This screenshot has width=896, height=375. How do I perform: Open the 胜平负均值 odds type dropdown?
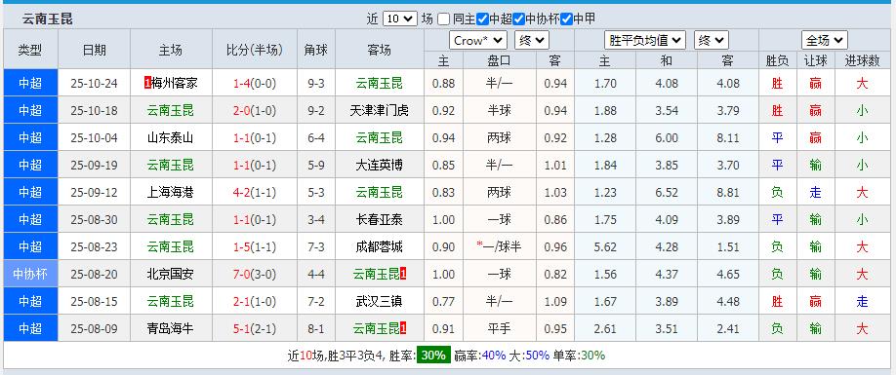(x=645, y=41)
